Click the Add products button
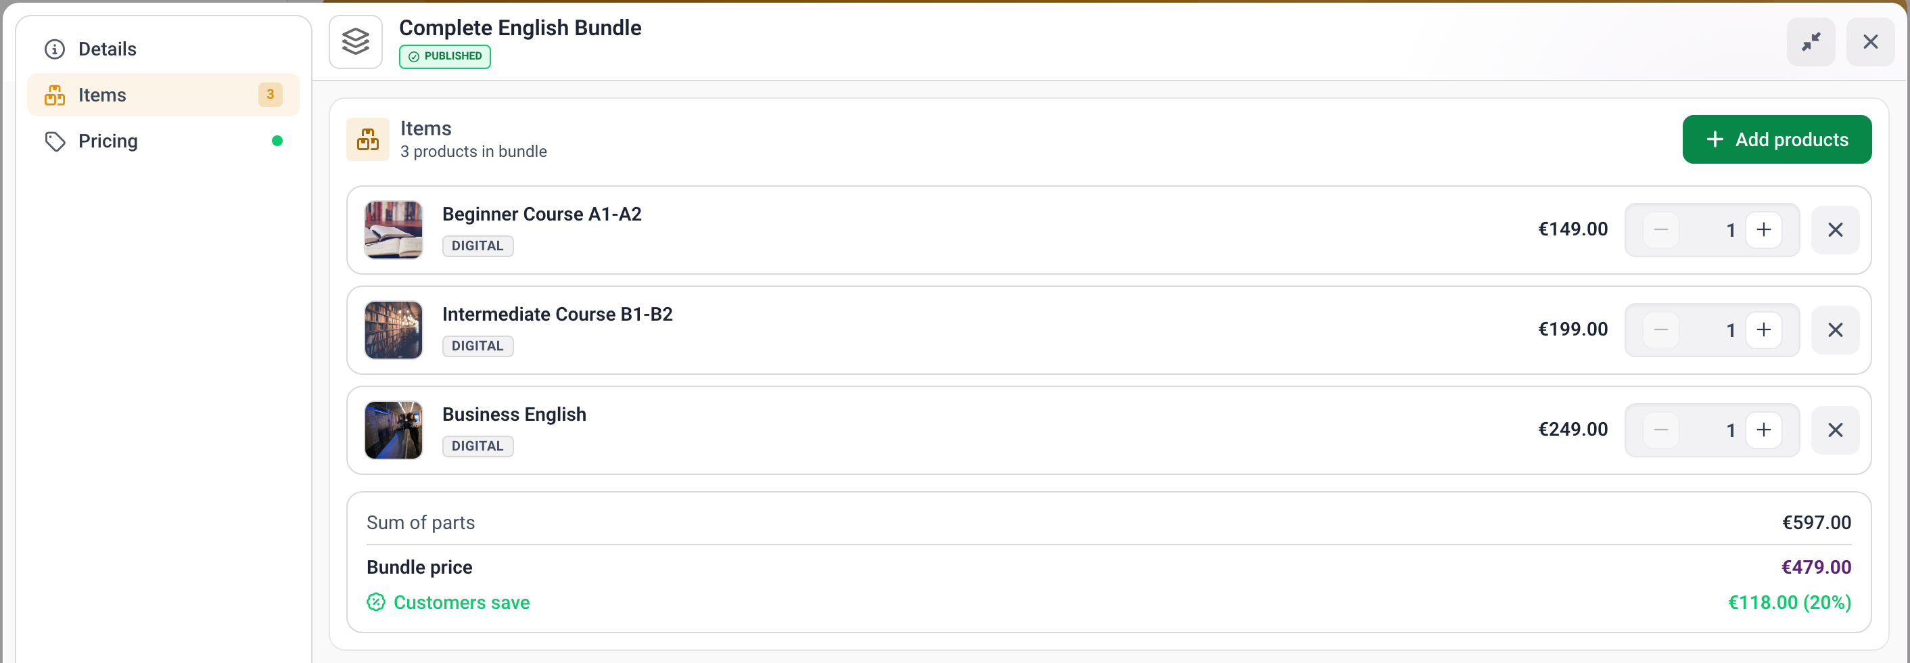This screenshot has width=1910, height=663. pos(1777,139)
